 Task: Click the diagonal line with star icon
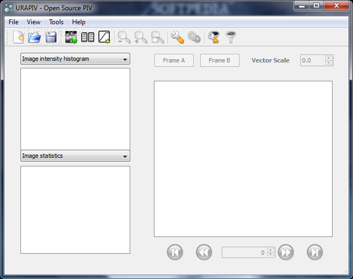(104, 37)
